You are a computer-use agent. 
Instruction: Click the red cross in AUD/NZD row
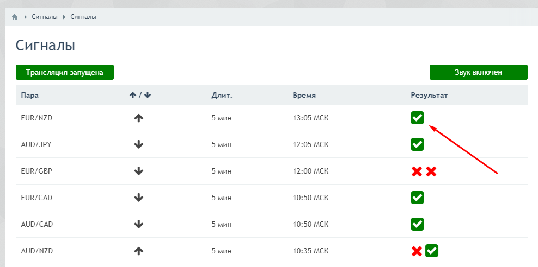pos(417,251)
